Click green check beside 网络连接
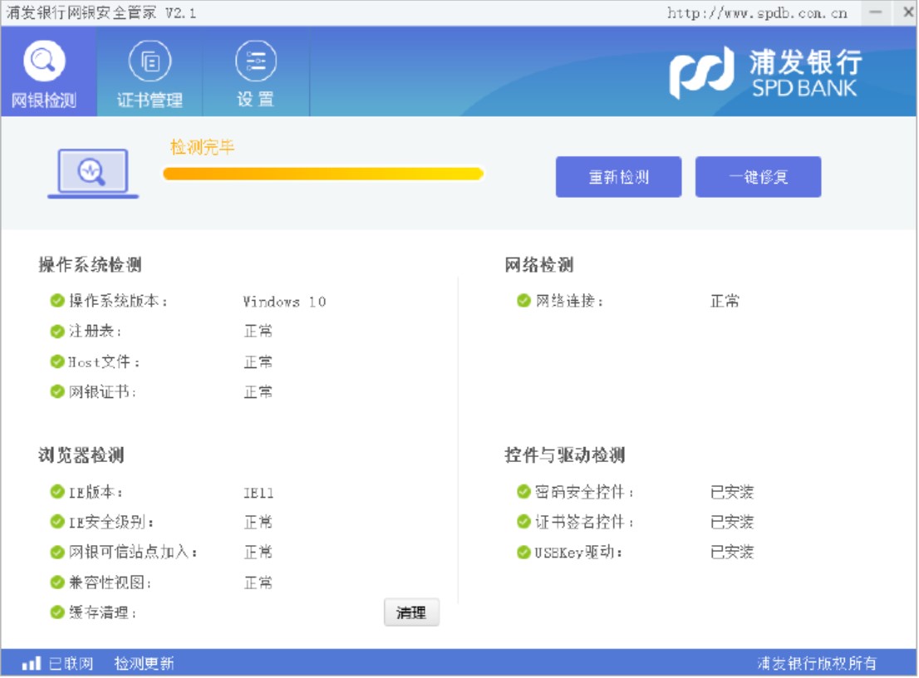 [x=523, y=302]
